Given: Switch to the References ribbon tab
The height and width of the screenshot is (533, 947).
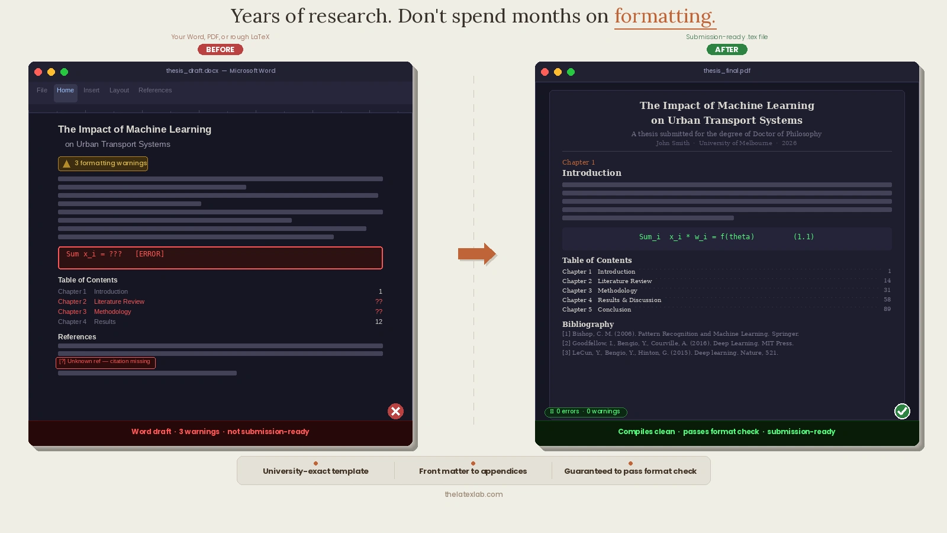Looking at the screenshot, I should (155, 90).
